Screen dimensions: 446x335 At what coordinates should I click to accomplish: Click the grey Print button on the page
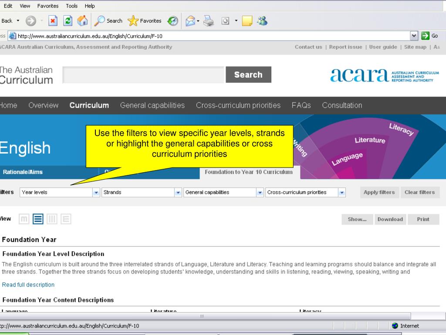(423, 219)
